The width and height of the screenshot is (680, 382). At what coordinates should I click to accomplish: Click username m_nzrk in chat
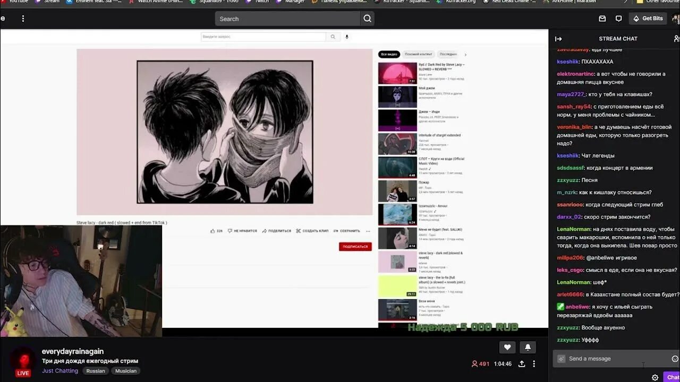568,192
